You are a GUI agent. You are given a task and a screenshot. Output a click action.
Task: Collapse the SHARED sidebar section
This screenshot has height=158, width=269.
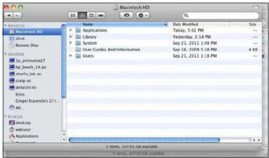coord(5,54)
